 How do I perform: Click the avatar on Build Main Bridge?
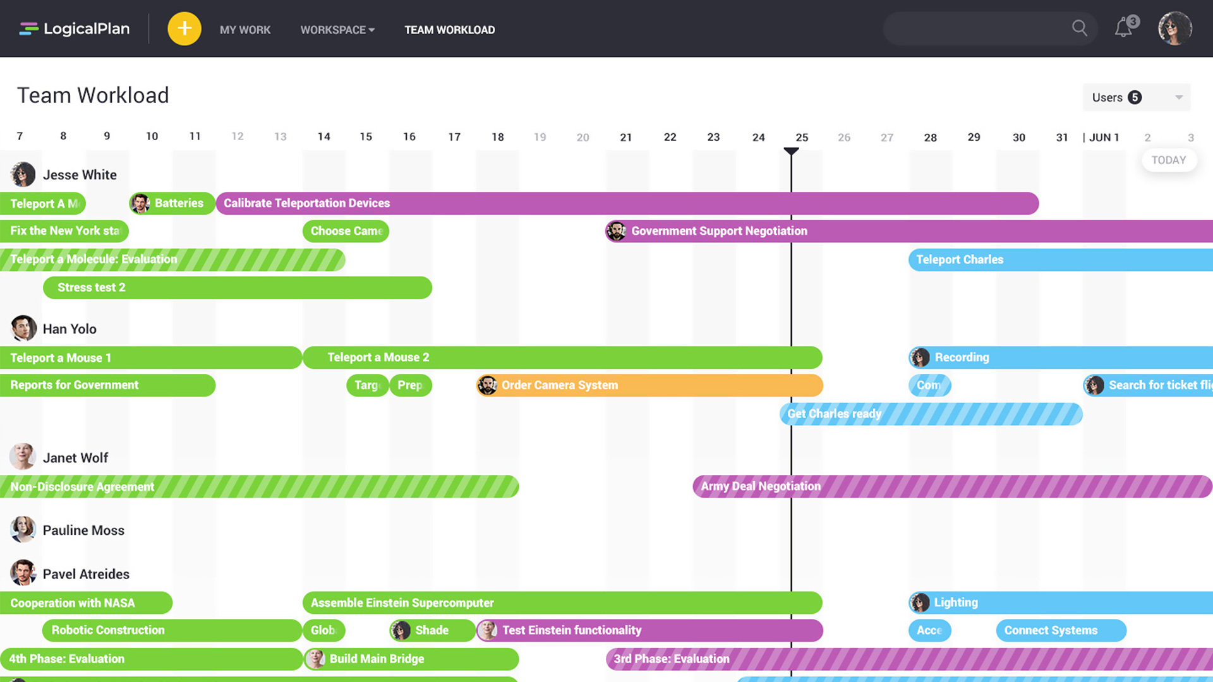click(315, 659)
